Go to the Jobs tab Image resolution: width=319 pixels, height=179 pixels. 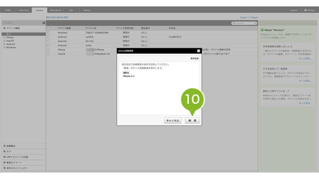71,10
